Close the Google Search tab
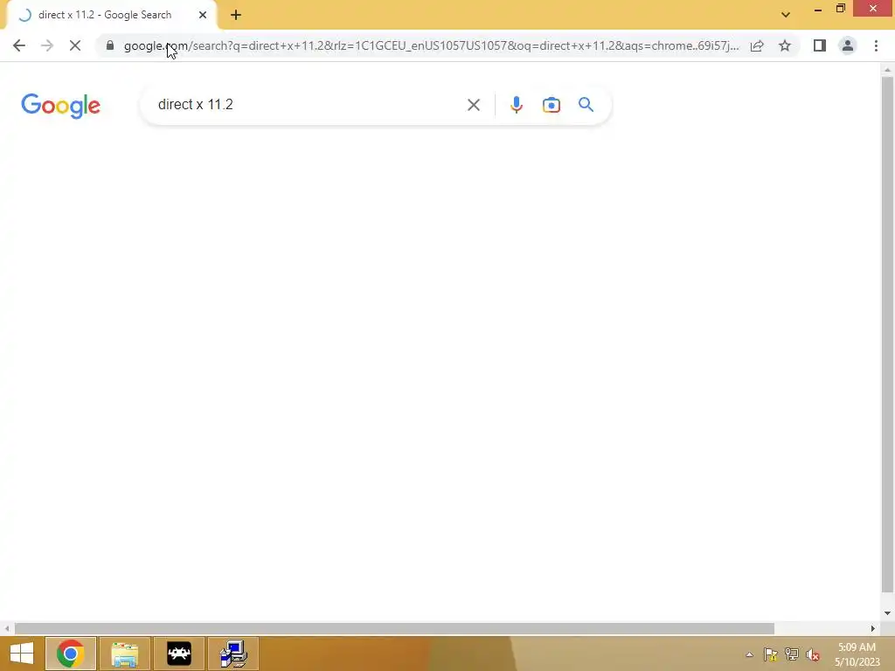The width and height of the screenshot is (895, 671). (x=203, y=15)
